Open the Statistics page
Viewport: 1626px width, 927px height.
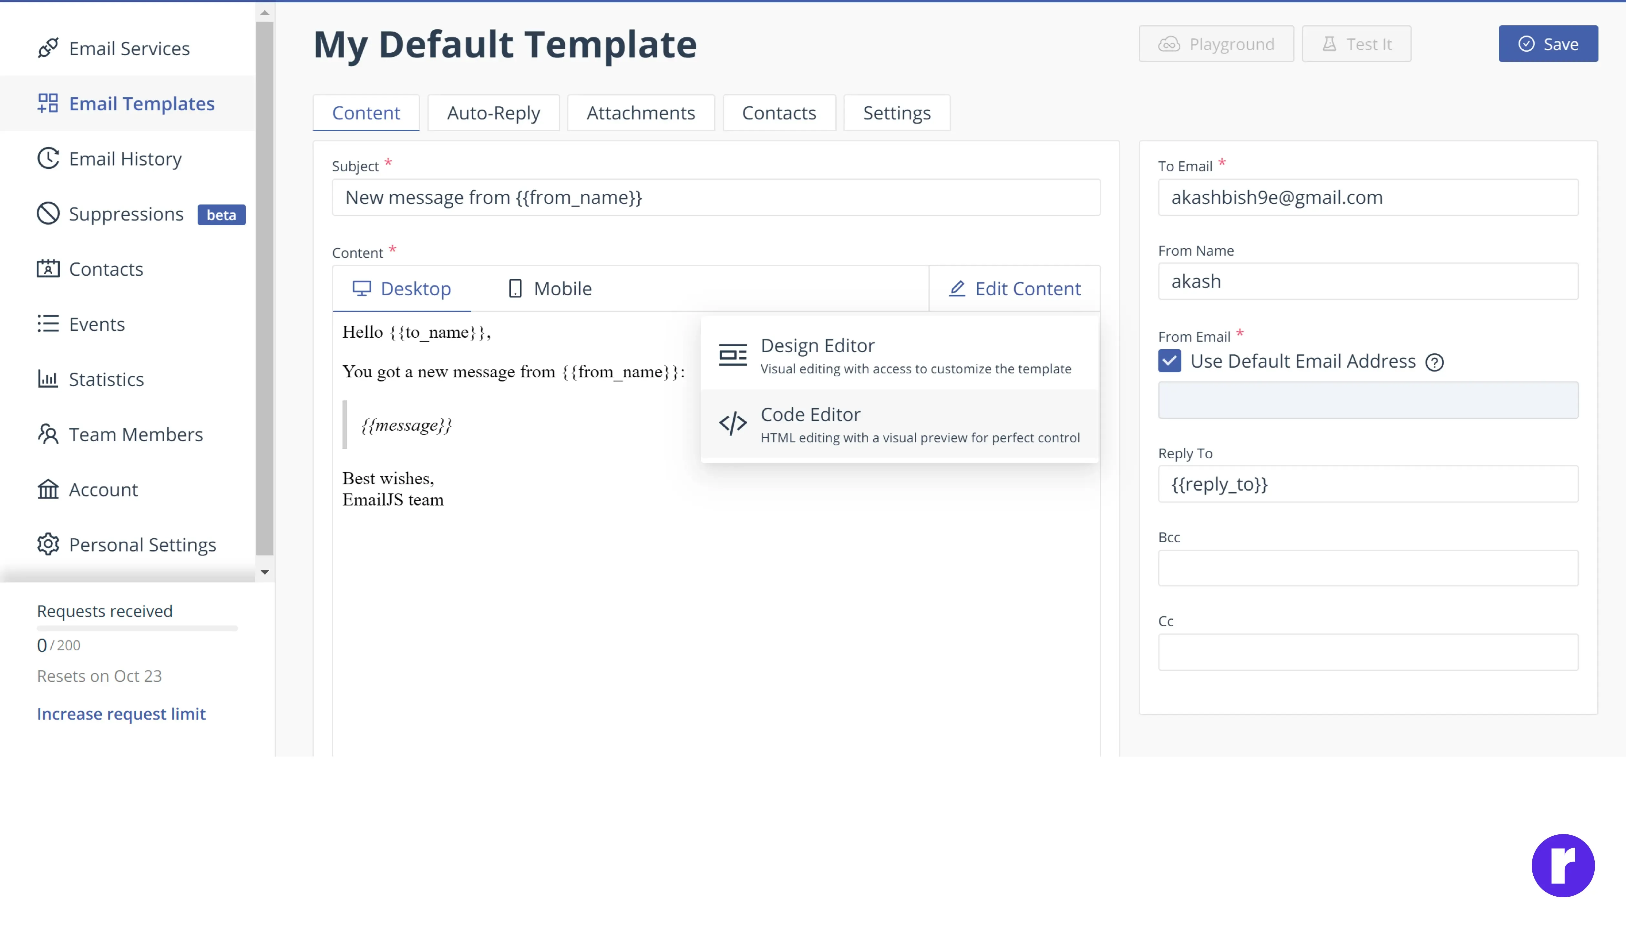128,379
